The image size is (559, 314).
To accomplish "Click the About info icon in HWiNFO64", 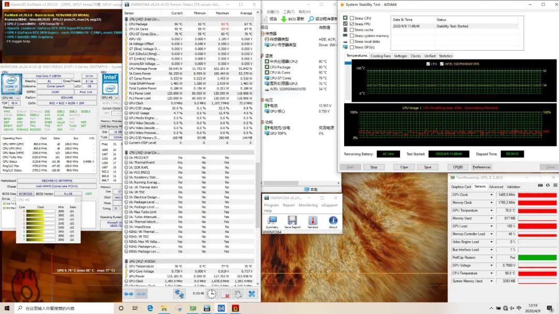I will click(333, 221).
